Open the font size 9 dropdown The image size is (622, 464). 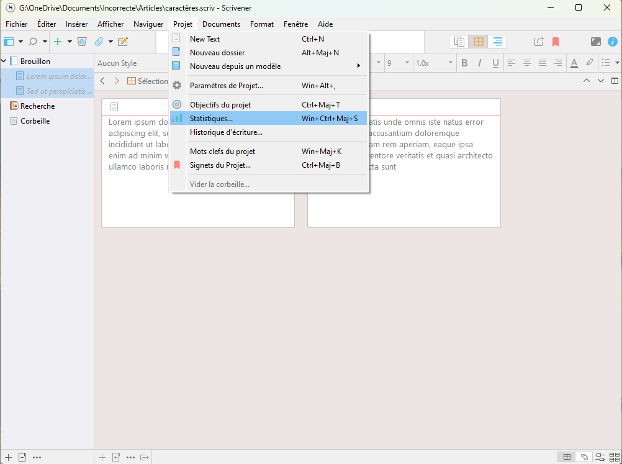[x=398, y=63]
